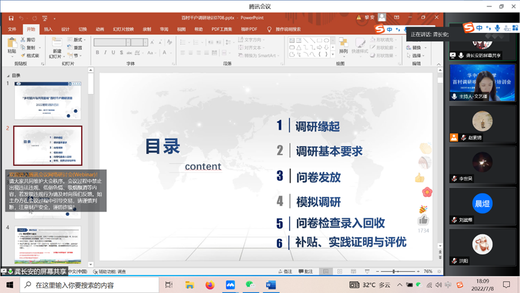Toggle the Notes (备注) pane button
This screenshot has width=520, height=293.
point(284,272)
